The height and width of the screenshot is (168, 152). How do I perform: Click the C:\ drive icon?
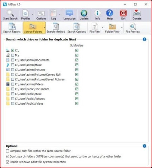pyautogui.click(x=8, y=50)
